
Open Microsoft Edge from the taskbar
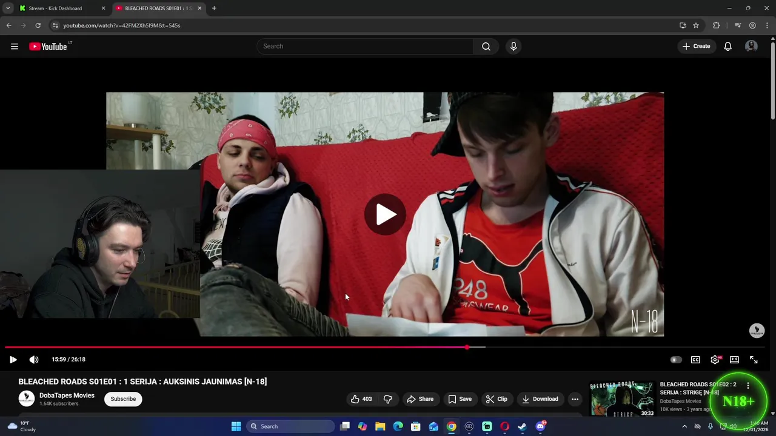(398, 426)
